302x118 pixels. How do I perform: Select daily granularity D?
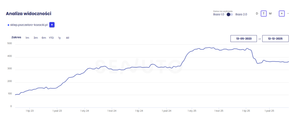257,14
